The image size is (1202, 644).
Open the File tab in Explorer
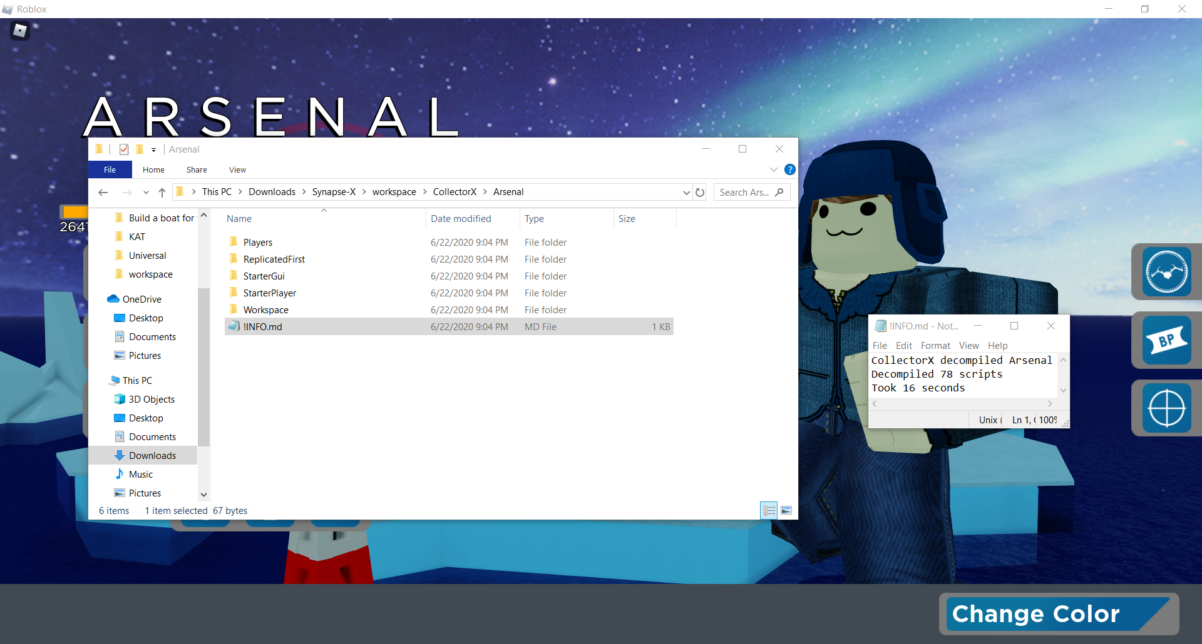(110, 169)
